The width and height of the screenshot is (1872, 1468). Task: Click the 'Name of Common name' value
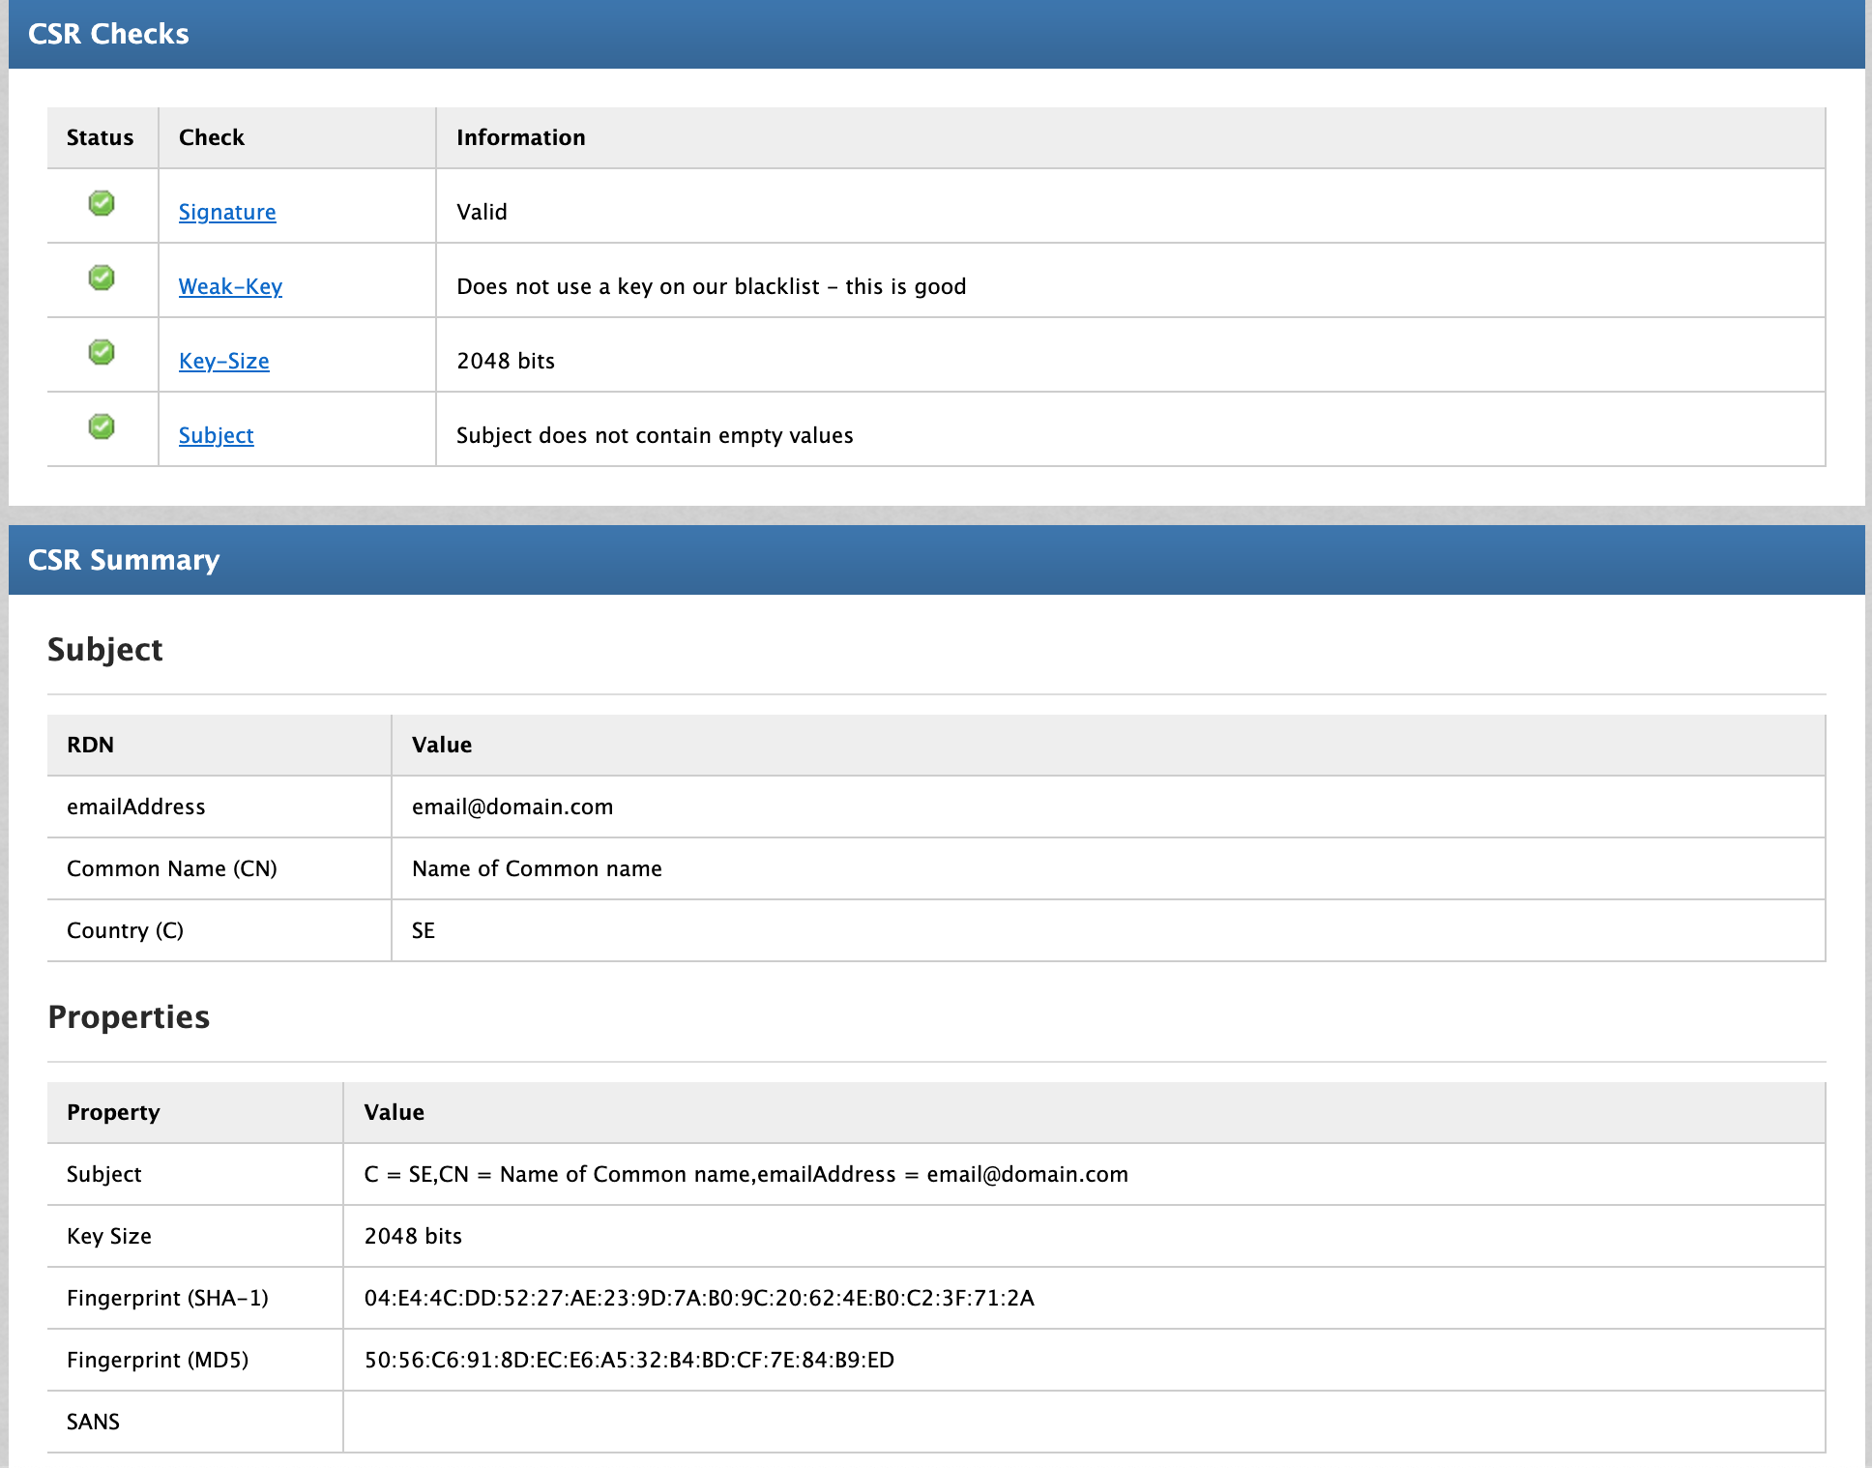537,868
